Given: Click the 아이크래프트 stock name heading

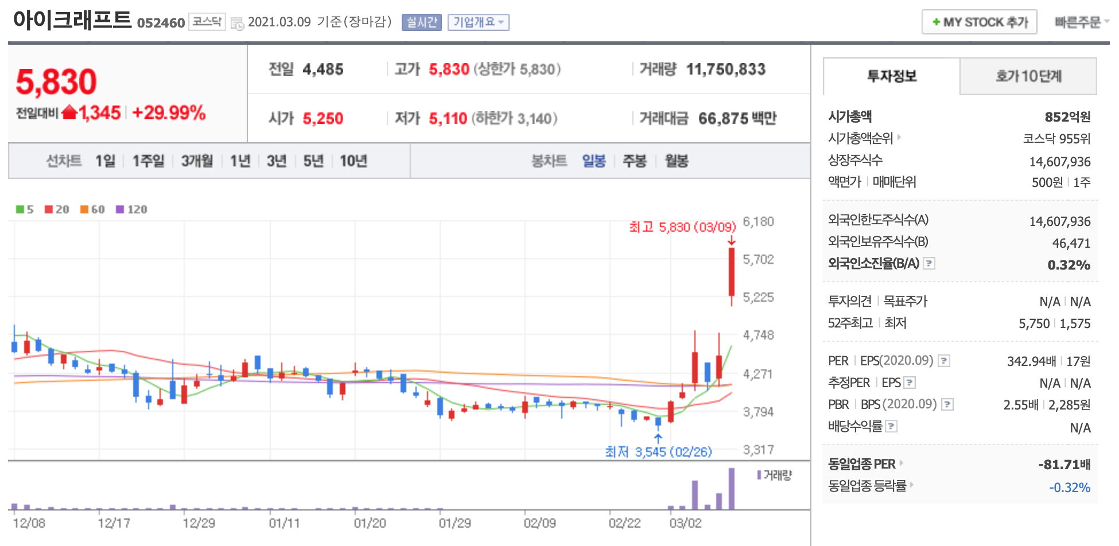Looking at the screenshot, I should point(72,20).
